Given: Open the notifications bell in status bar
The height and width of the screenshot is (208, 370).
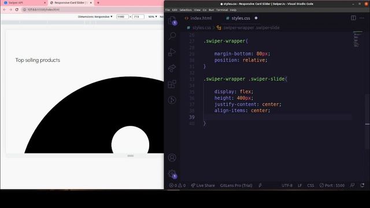Looking at the screenshot, I should point(362,185).
